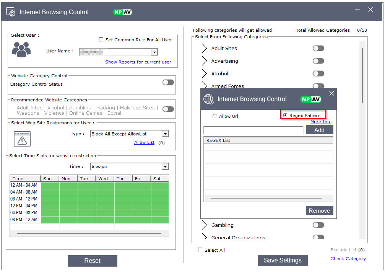The image size is (385, 272).
Task: Toggle the Adult Sites category switch
Action: [318, 48]
